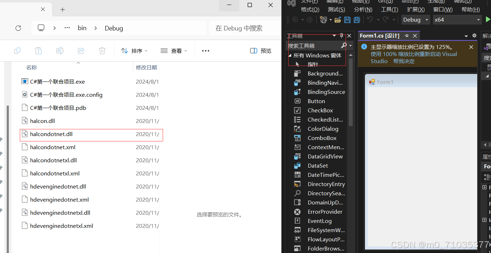Expand the collapsed breadcrumb ellipsis in address bar

click(x=67, y=28)
